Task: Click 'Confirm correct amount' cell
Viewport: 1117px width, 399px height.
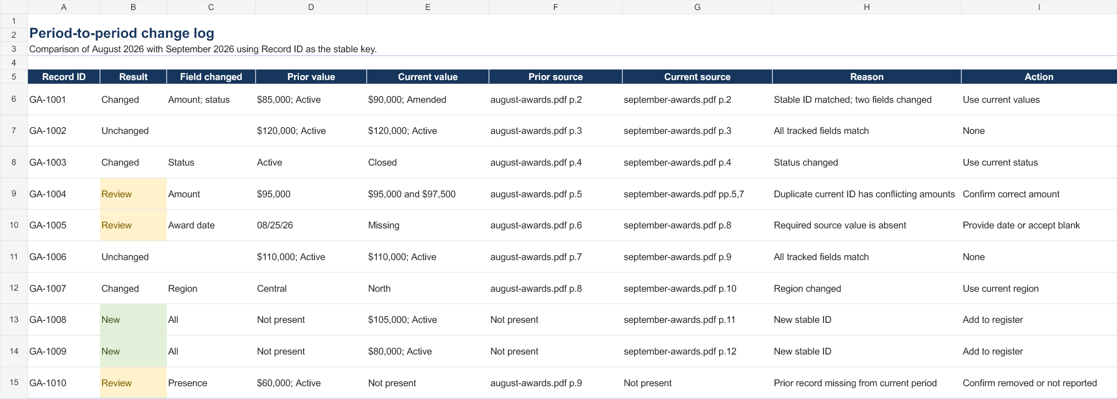Action: [1039, 194]
